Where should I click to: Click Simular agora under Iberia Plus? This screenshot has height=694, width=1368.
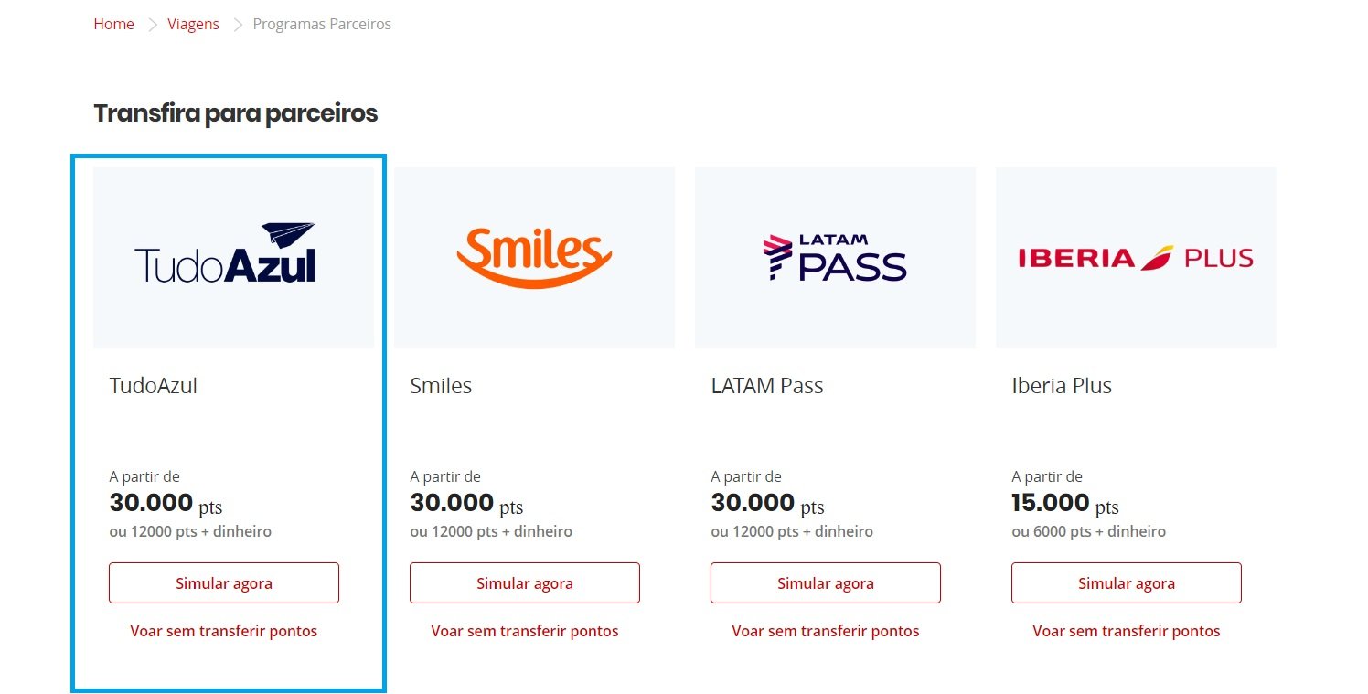[x=1127, y=583]
